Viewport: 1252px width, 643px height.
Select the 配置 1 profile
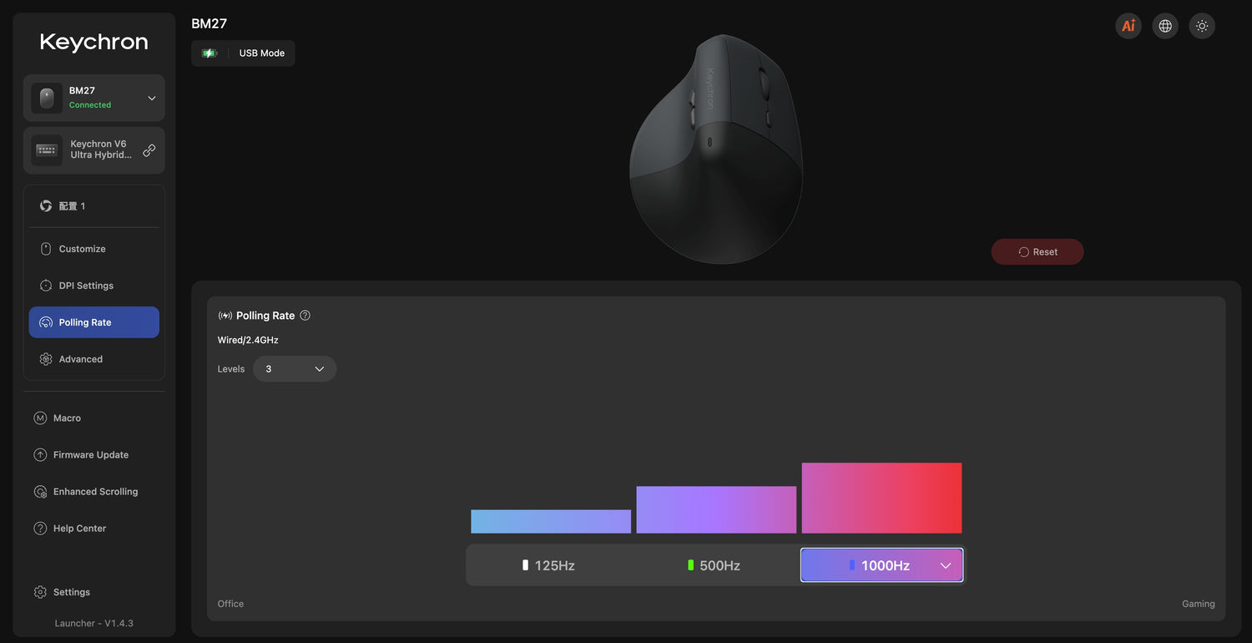point(93,205)
